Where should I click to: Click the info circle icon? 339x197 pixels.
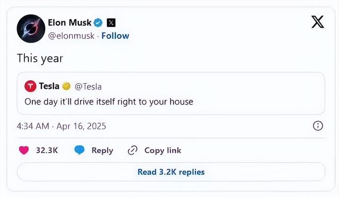[x=318, y=126]
